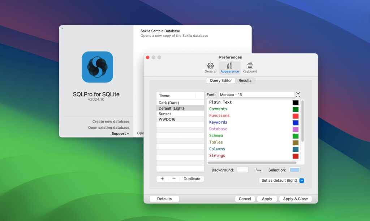
Task: Add a new theme with the plus button
Action: point(162,178)
